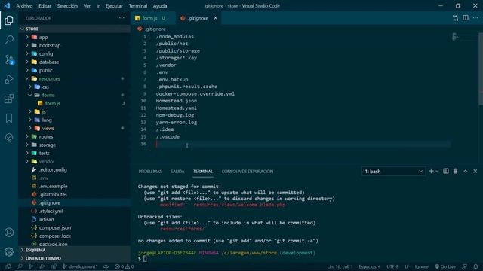Screen dimensions: 483x271
Task: Open composer.json in explorer
Action: tap(55, 227)
